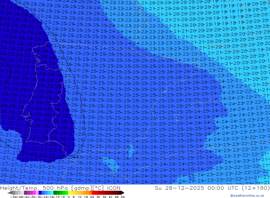Click the '54' legend scale end label

(123, 197)
